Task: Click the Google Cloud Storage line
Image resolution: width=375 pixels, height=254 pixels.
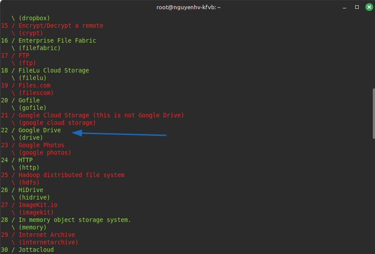Action: (101, 115)
